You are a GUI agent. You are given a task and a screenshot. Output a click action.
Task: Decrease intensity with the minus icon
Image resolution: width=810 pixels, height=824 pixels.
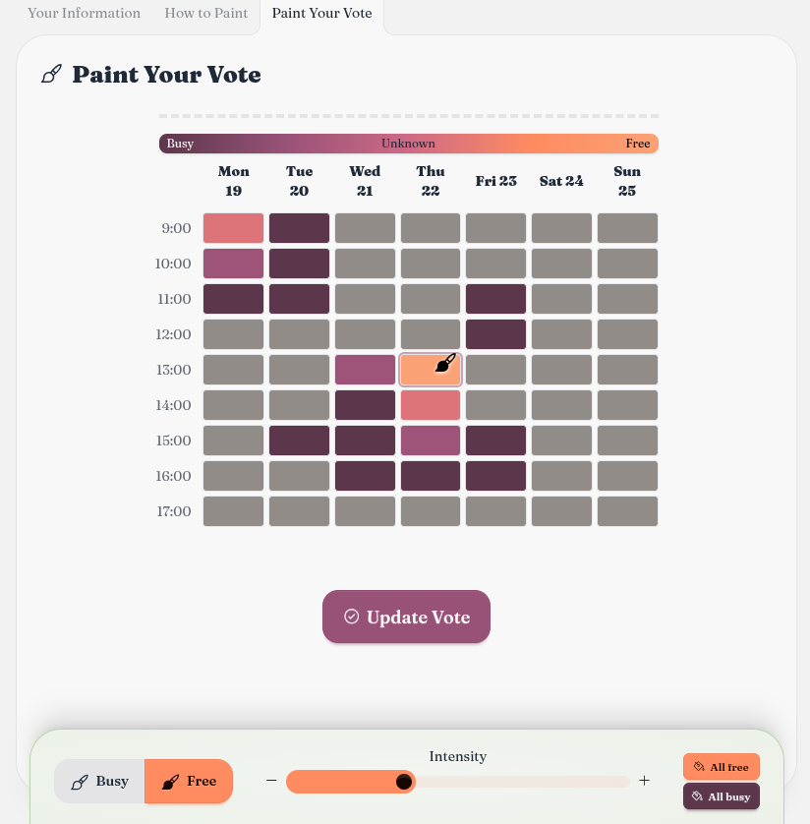coord(271,782)
